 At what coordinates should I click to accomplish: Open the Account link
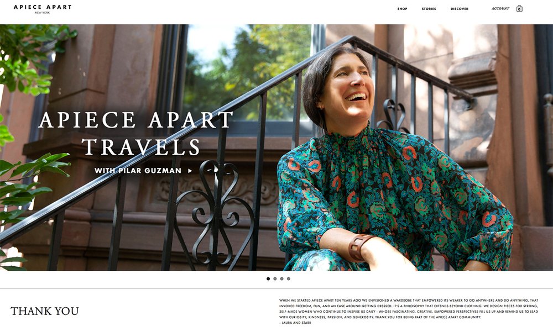[x=500, y=8]
